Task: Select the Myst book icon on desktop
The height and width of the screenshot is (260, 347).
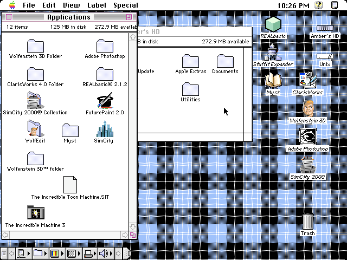Action: coord(273,81)
